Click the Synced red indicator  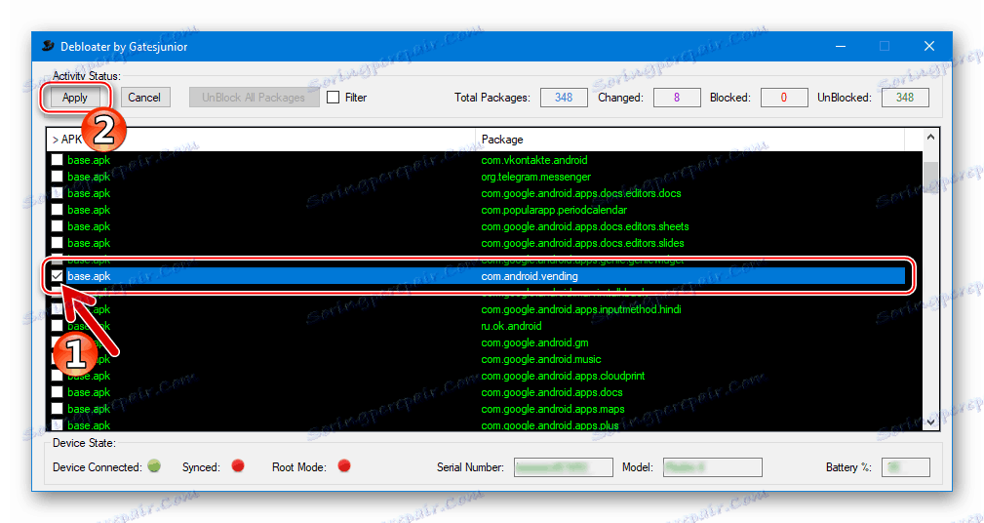[x=238, y=465]
